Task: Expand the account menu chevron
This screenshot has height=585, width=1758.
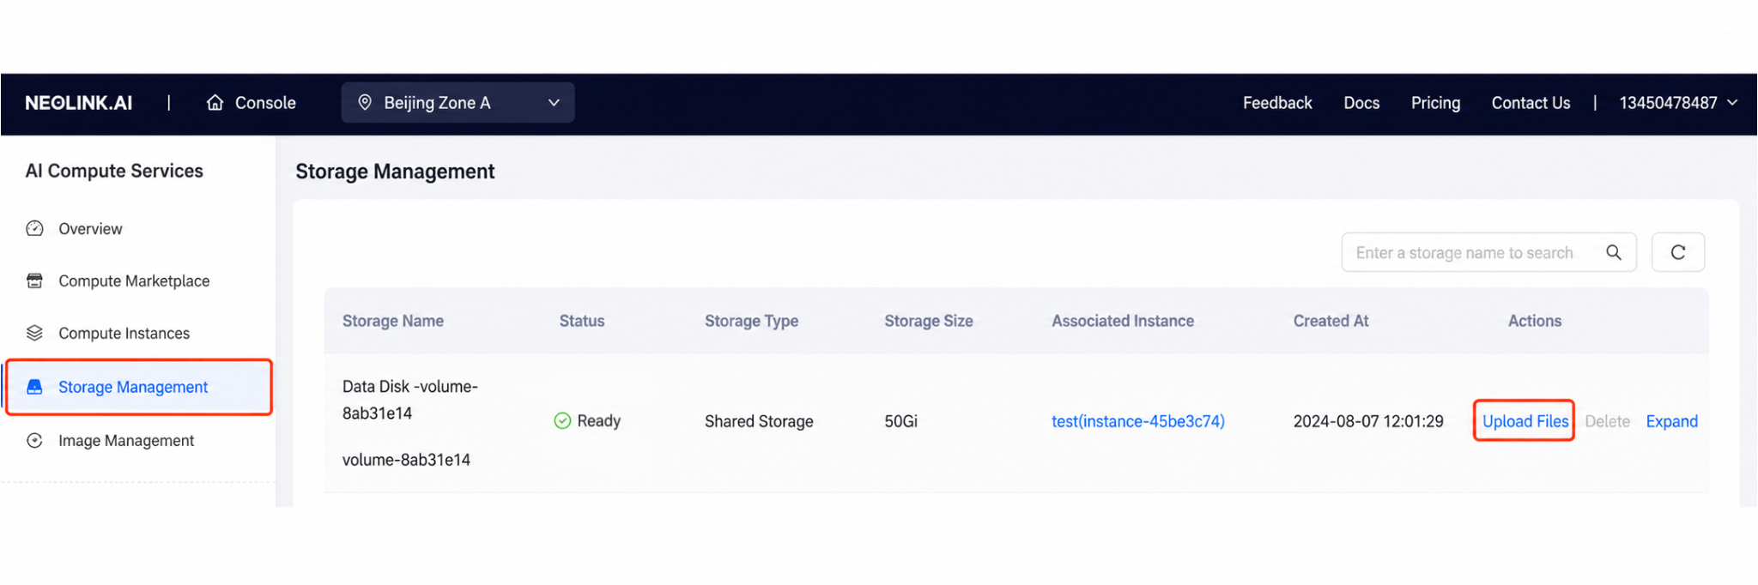Action: (x=1732, y=103)
